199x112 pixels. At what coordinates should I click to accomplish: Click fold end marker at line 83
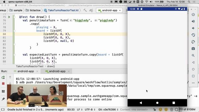15,44
